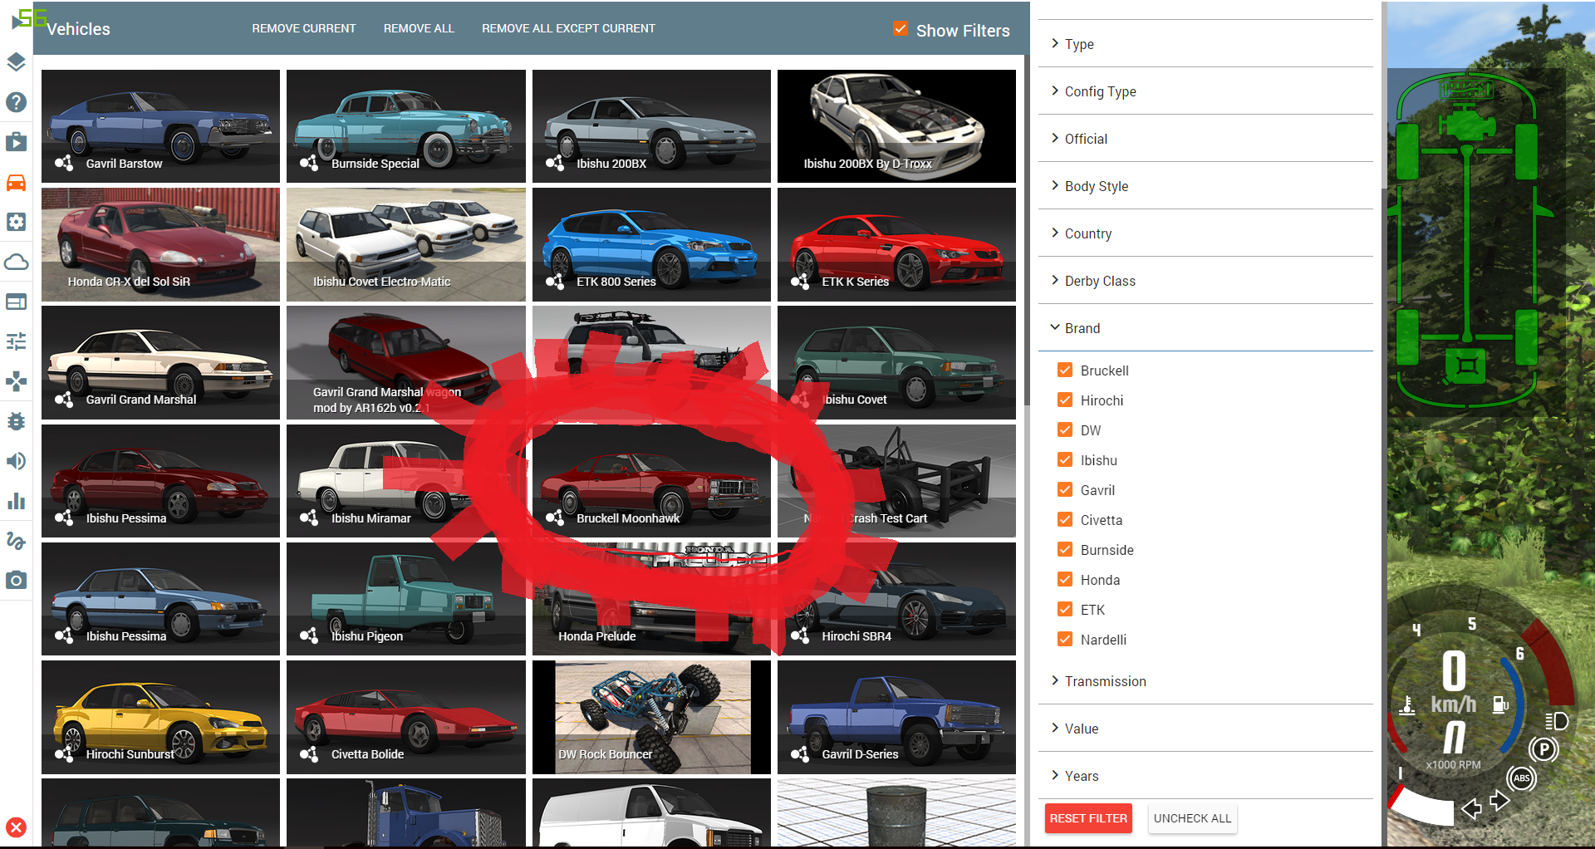The width and height of the screenshot is (1595, 849).
Task: Expand the Years filter section
Action: tap(1205, 776)
